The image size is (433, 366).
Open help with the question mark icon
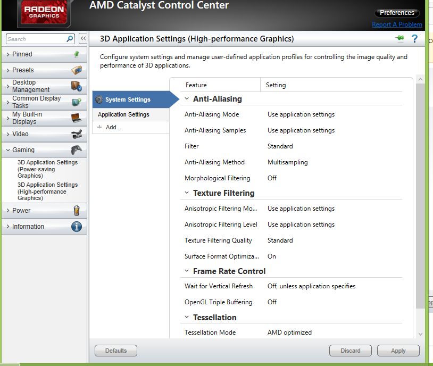(414, 38)
